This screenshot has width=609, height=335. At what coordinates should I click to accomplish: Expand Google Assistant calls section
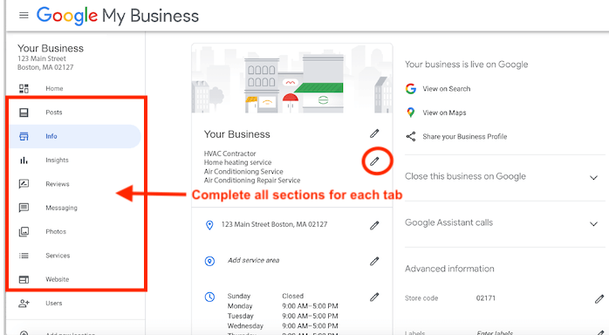[x=593, y=223]
